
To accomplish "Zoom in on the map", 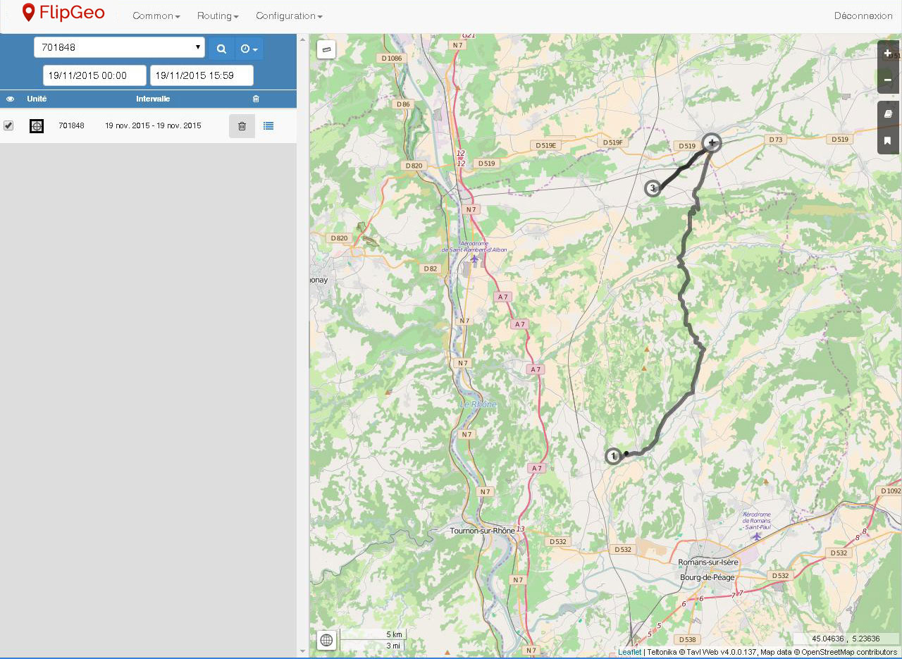I will [x=887, y=53].
